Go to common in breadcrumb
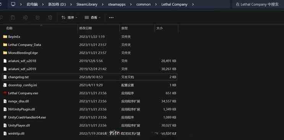Image resolution: width=284 pixels, height=140 pixels. (143, 5)
